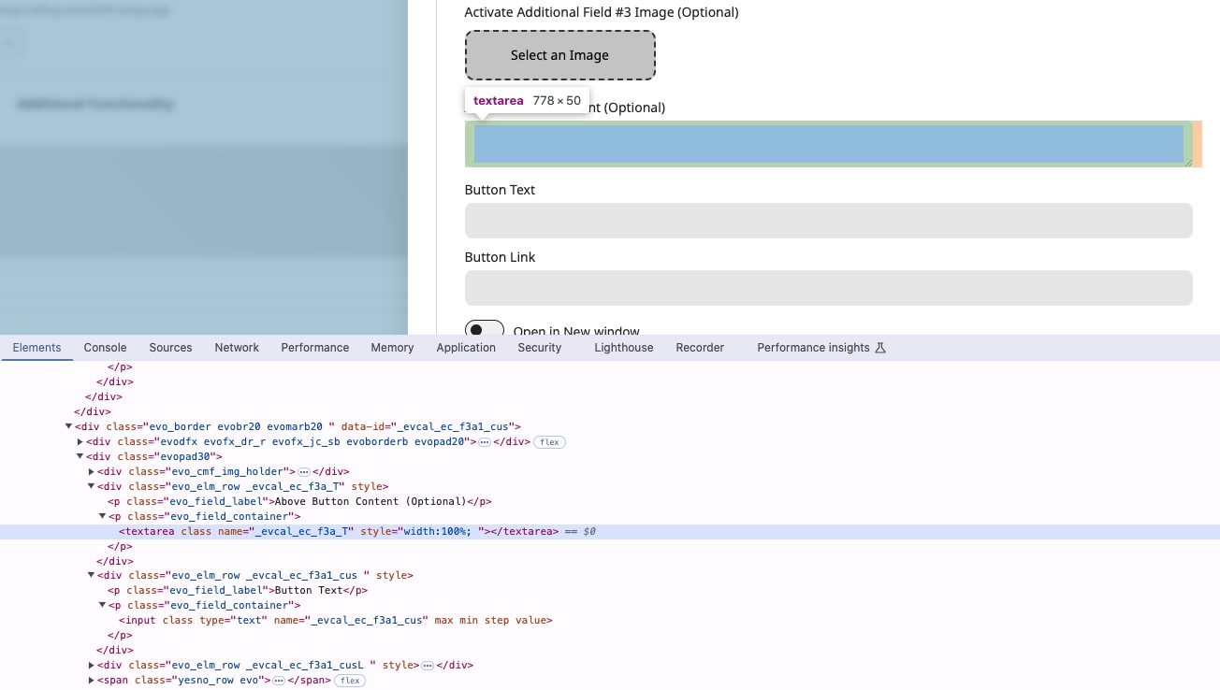
Task: Click the flex badge on yesno_row span
Action: coord(350,681)
